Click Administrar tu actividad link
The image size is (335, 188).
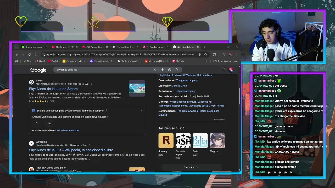coord(68,130)
